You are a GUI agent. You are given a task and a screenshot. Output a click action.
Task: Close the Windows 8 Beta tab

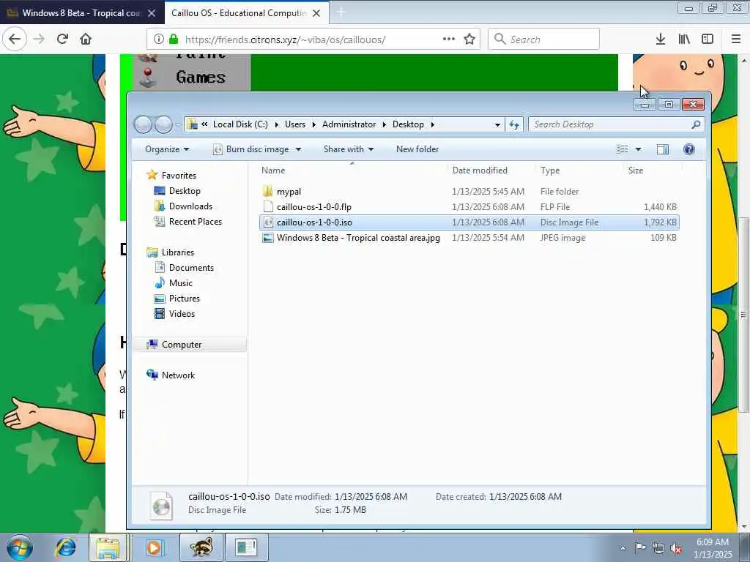pyautogui.click(x=152, y=13)
